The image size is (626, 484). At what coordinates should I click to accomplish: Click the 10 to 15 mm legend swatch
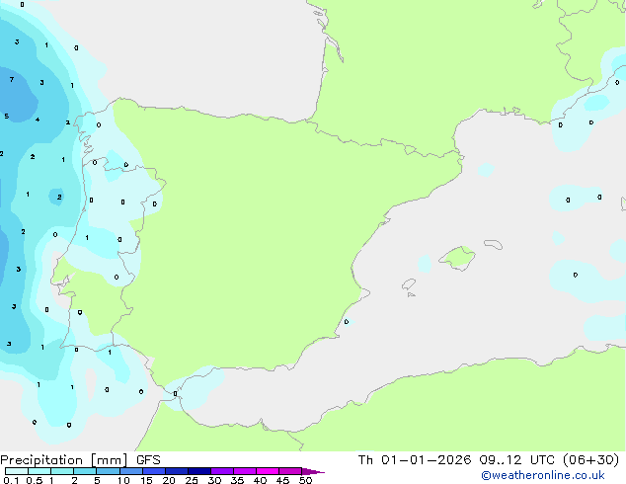130,471
